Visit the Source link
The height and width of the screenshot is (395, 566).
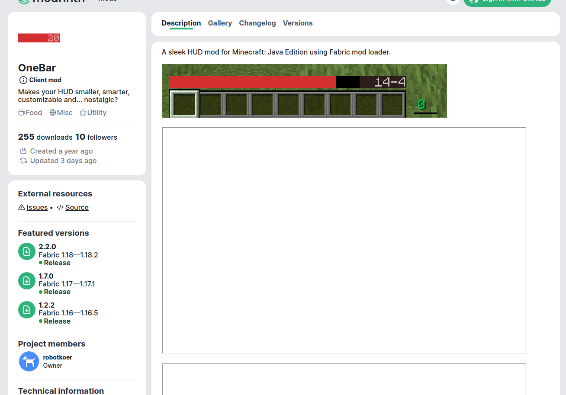[77, 207]
